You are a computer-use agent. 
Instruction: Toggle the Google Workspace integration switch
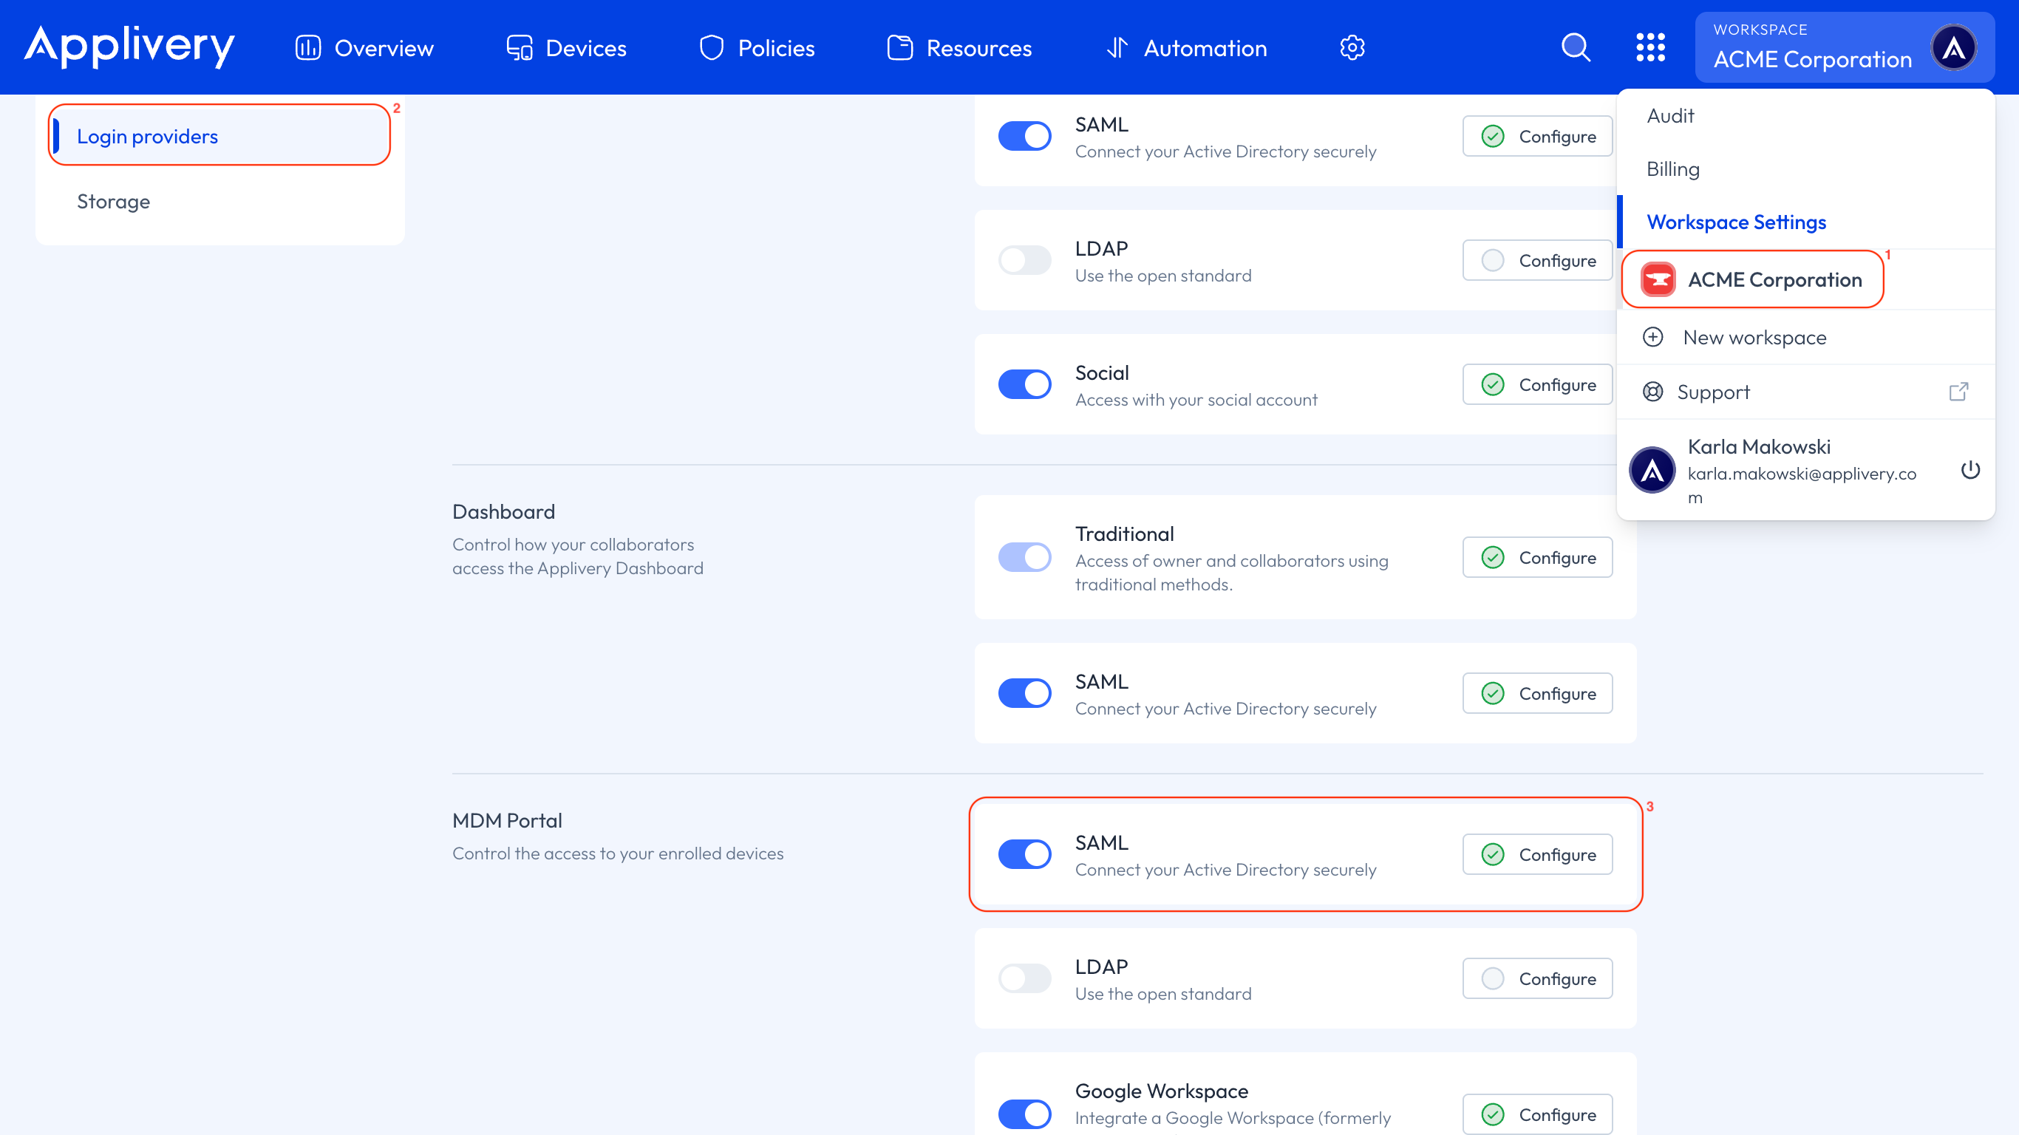[x=1024, y=1113]
